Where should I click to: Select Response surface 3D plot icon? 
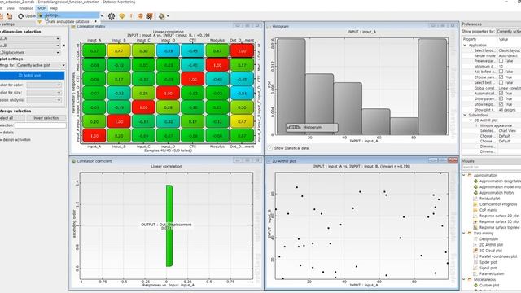click(475, 221)
